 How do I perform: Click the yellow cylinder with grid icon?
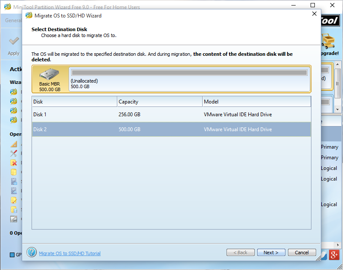(14, 210)
